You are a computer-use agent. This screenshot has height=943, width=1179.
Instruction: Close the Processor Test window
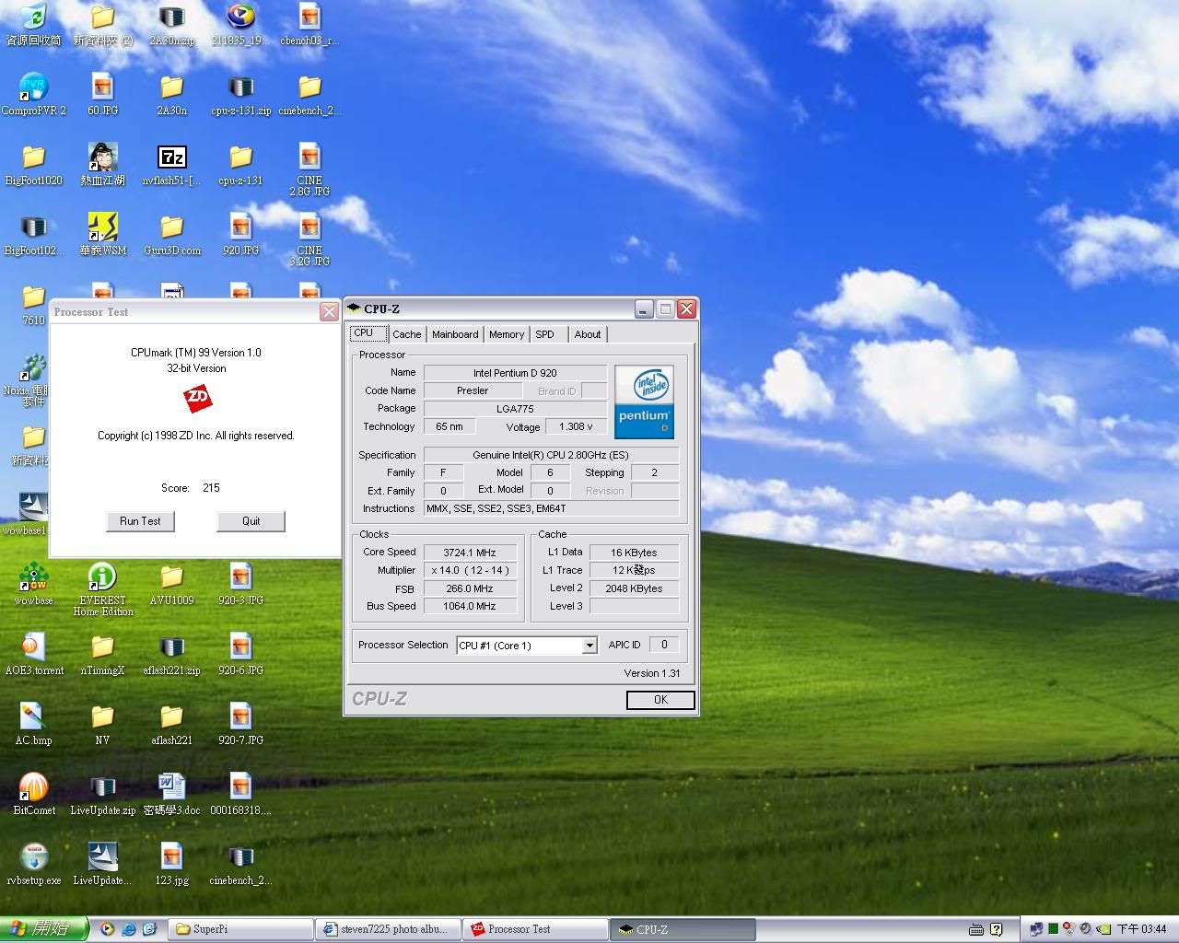click(x=329, y=312)
